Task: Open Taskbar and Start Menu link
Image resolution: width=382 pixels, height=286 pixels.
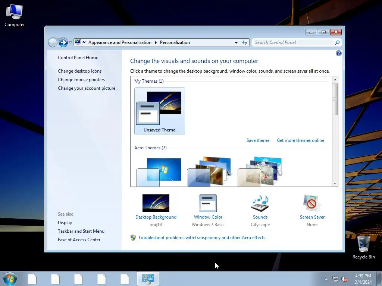Action: tap(81, 231)
